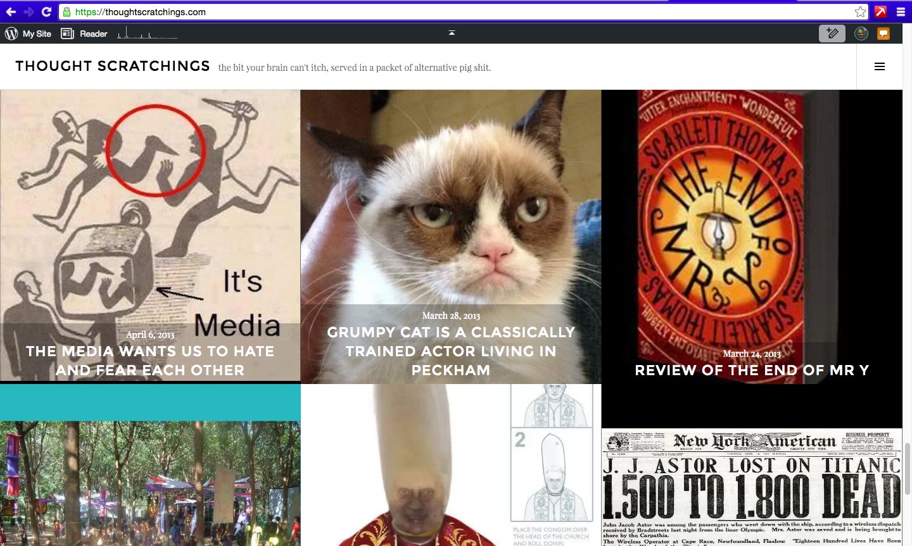The image size is (912, 546).
Task: Click the March 28, 2013 post date
Action: click(451, 316)
